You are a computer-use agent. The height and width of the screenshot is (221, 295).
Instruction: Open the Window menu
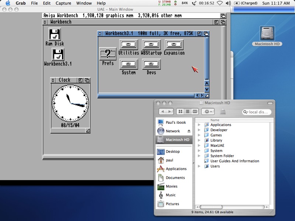pyautogui.click(x=84, y=3)
